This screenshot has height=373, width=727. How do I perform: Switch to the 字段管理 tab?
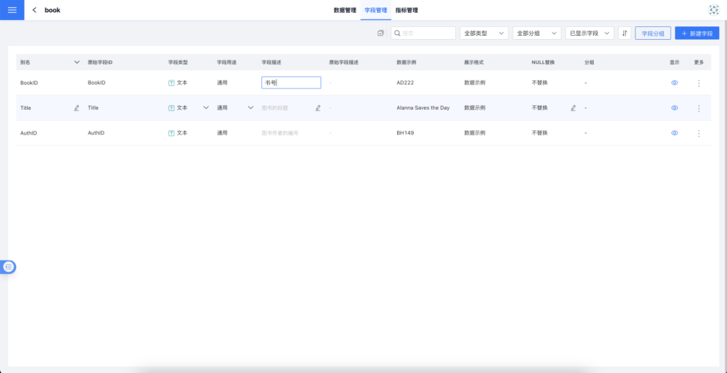(376, 9)
